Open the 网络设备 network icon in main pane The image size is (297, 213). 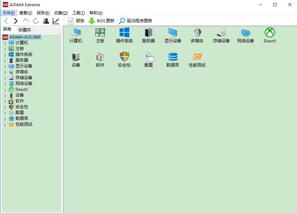point(246,36)
